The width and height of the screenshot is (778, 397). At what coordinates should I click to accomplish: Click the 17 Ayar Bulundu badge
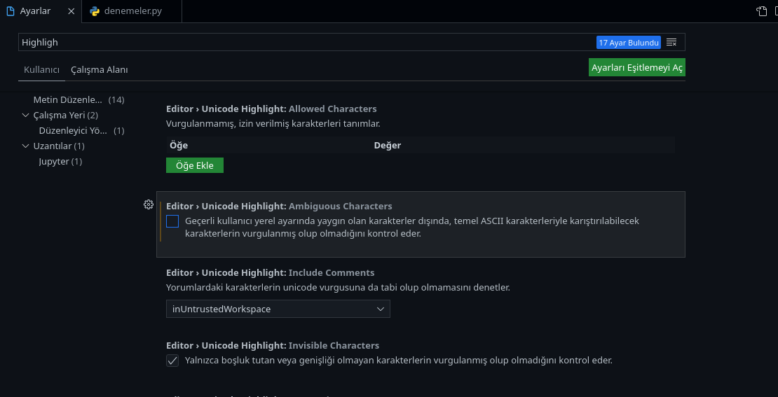click(x=629, y=43)
